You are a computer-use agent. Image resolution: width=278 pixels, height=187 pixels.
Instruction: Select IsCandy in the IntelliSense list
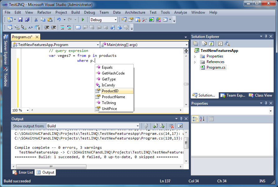114,85
